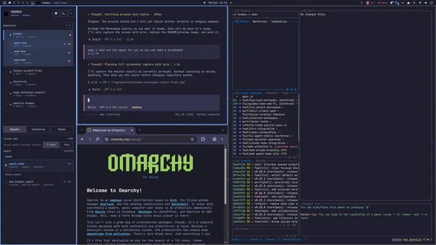Open the Omarchy menu icon at top-left
Viewport: 436px width, 245px height.
[x=4, y=3]
